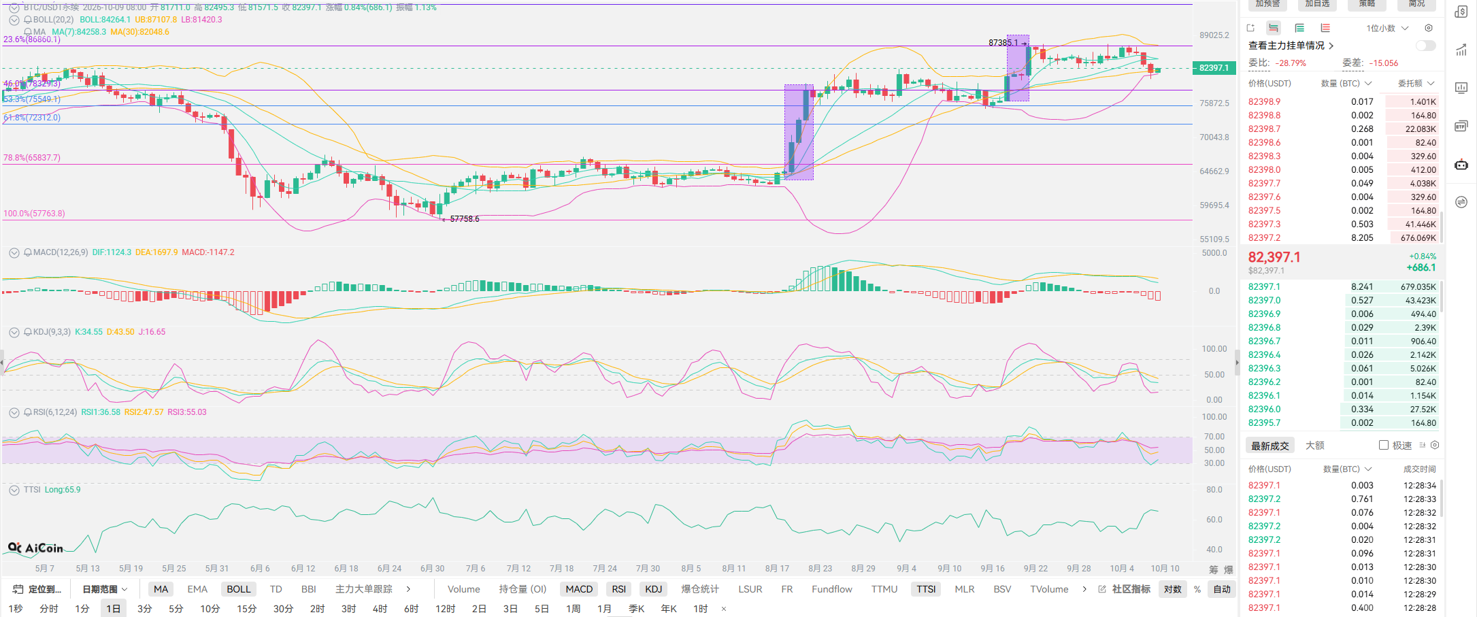Click the 社区指标 button
The width and height of the screenshot is (1477, 617).
1131,589
